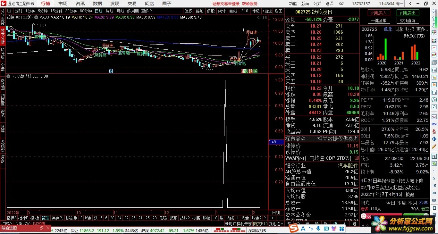Open the 市场 top tab

63,4
